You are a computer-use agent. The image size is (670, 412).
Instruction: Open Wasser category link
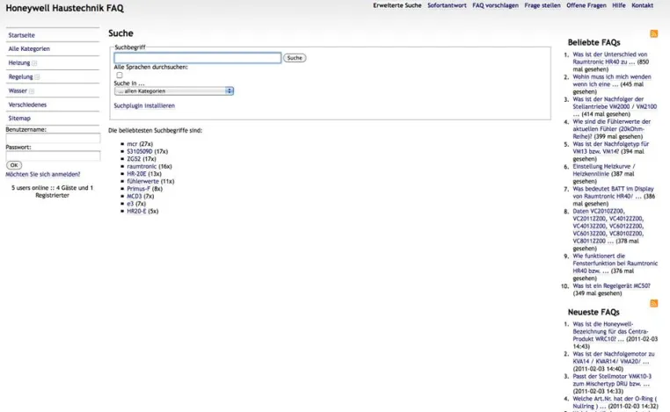(x=18, y=91)
